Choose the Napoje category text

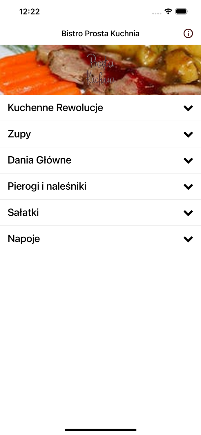coord(24,239)
